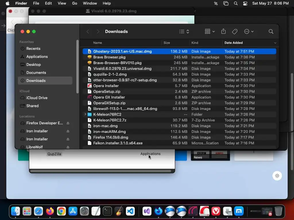Open the Window menu
The width and height of the screenshot is (294, 220).
[x=90, y=3]
